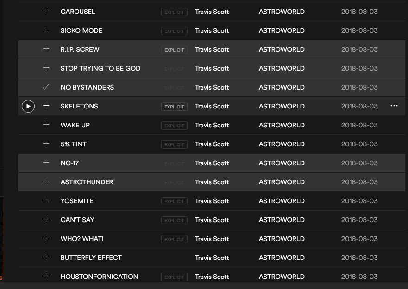
Task: Add CAROUSEL to your library
Action: click(x=46, y=11)
